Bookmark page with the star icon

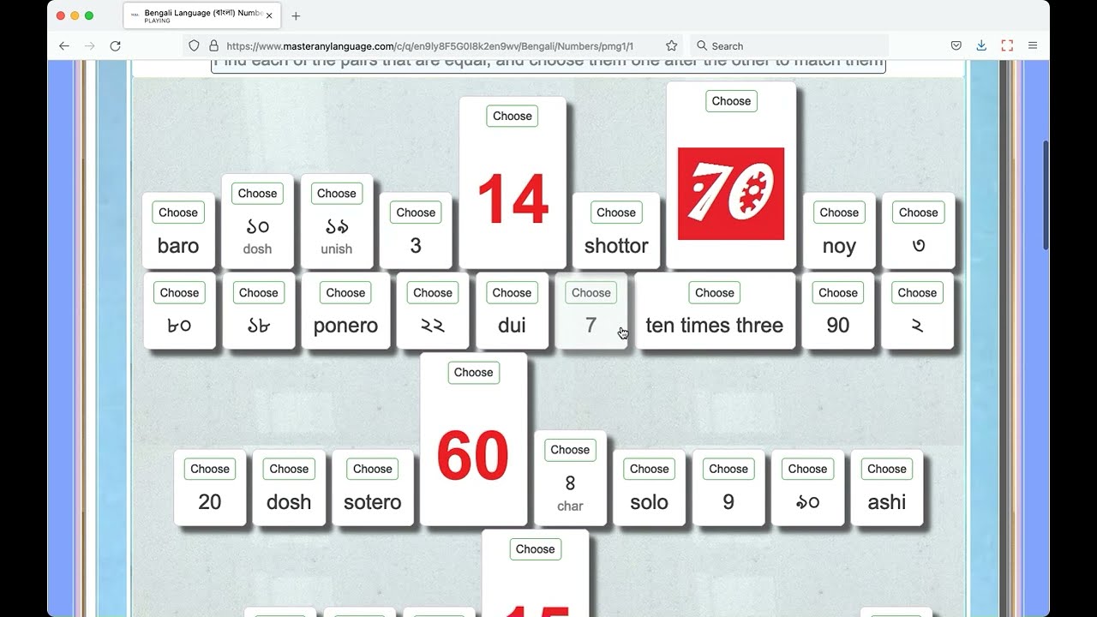tap(672, 45)
